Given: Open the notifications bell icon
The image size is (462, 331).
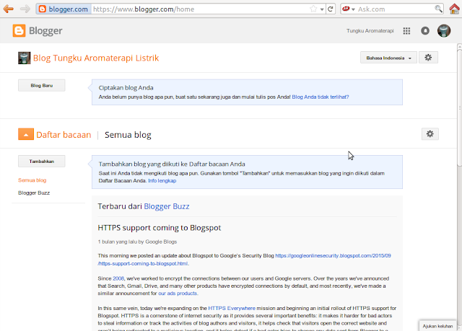Looking at the screenshot, I should coord(425,30).
